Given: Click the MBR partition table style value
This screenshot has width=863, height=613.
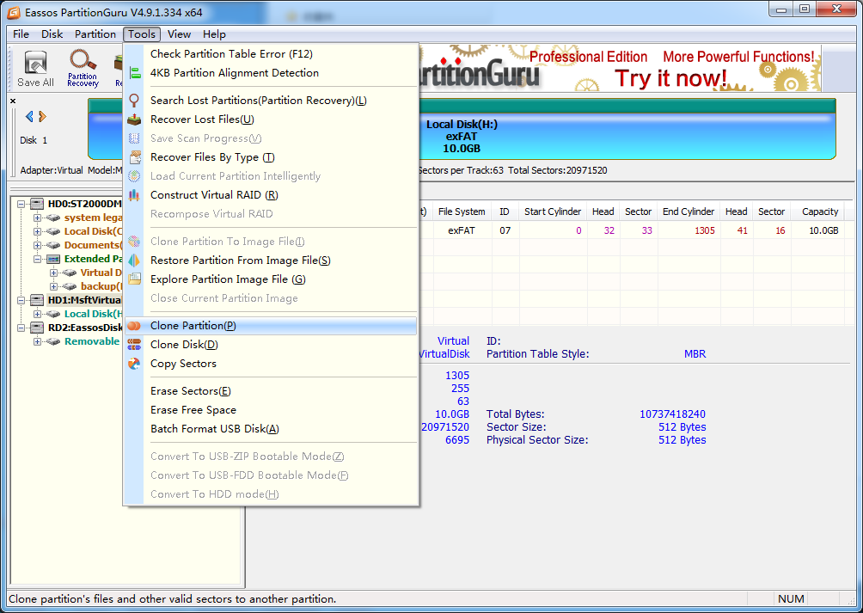Looking at the screenshot, I should click(x=695, y=354).
